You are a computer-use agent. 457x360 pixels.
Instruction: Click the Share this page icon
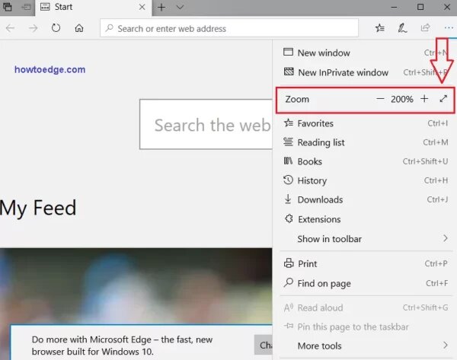pos(425,28)
